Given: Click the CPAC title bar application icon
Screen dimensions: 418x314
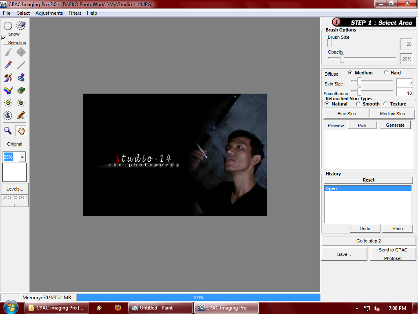Looking at the screenshot, I should coord(3,4).
